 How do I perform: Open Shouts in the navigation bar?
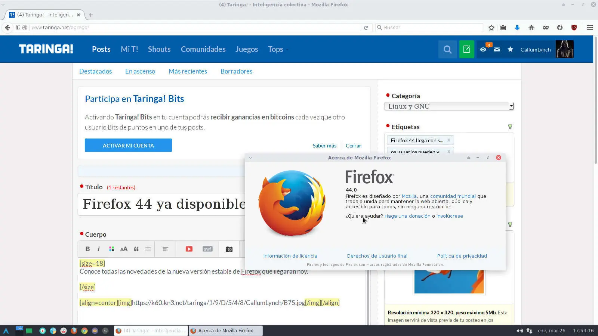tap(159, 49)
